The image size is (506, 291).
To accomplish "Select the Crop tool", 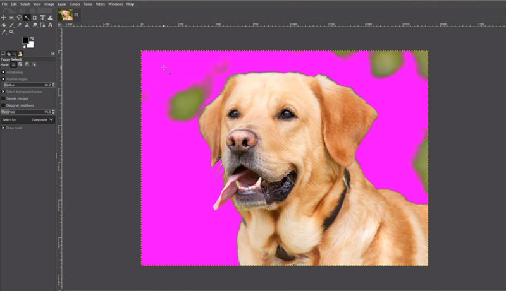I will coord(35,18).
